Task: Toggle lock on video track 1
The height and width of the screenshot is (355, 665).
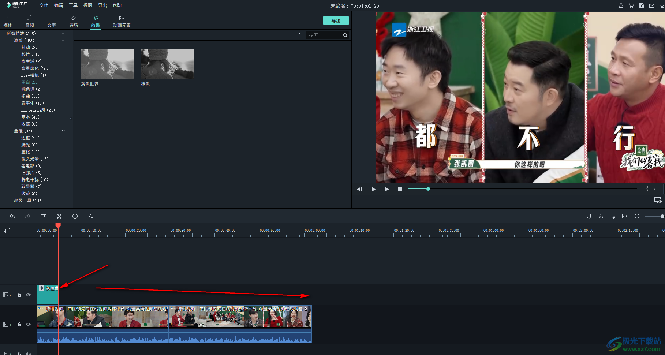Action: [19, 325]
